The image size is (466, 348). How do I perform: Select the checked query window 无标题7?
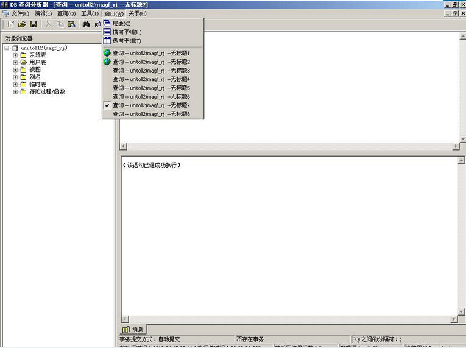[151, 105]
